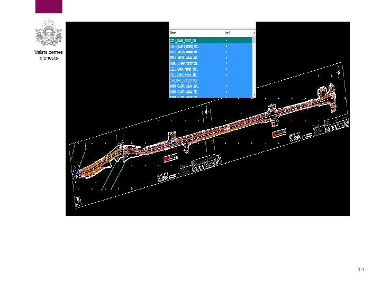The width and height of the screenshot is (381, 285).
Task: Select the teal highlighted top row starting CEL_
Action: pyautogui.click(x=211, y=41)
